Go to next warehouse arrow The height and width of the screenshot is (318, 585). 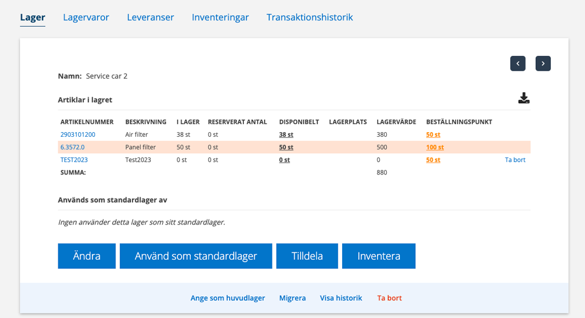[x=543, y=63]
